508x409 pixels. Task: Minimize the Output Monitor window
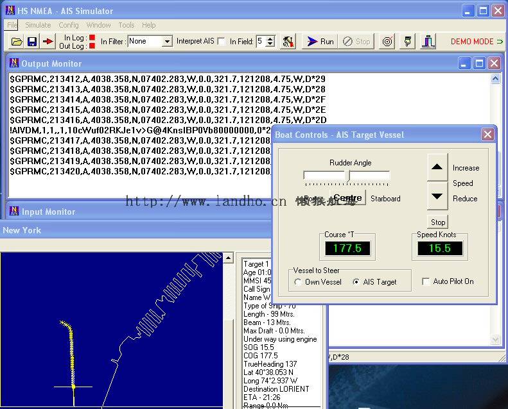(464, 63)
